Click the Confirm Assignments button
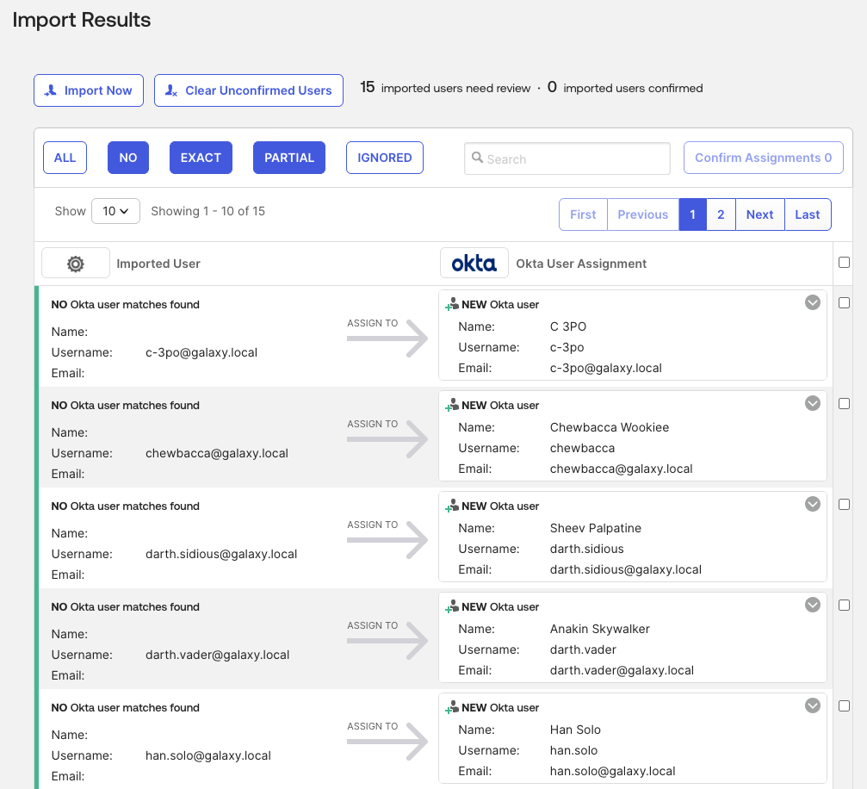Screen dimensions: 867x789 [x=763, y=158]
